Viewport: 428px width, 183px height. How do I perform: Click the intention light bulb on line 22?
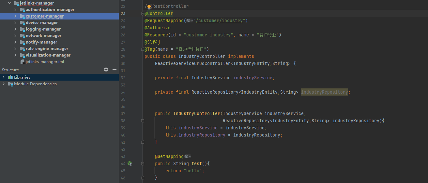(149, 7)
